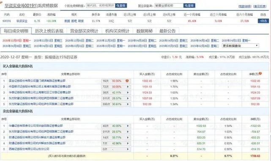Image resolution: width=271 pixels, height=161 pixels.
Task: Focus the 营业部名称 search input field
Action: [169, 5]
